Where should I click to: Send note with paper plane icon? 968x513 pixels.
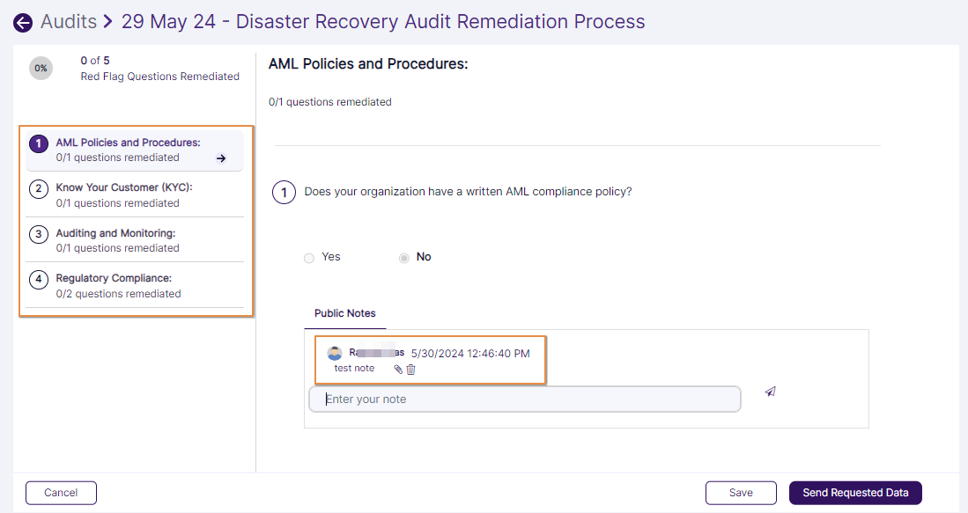point(771,392)
